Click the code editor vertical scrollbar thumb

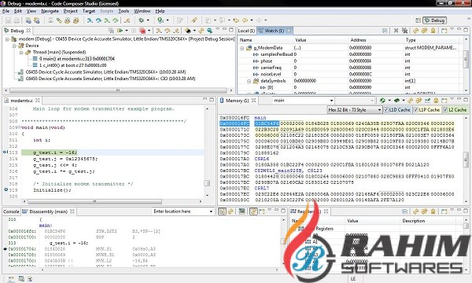pyautogui.click(x=207, y=183)
